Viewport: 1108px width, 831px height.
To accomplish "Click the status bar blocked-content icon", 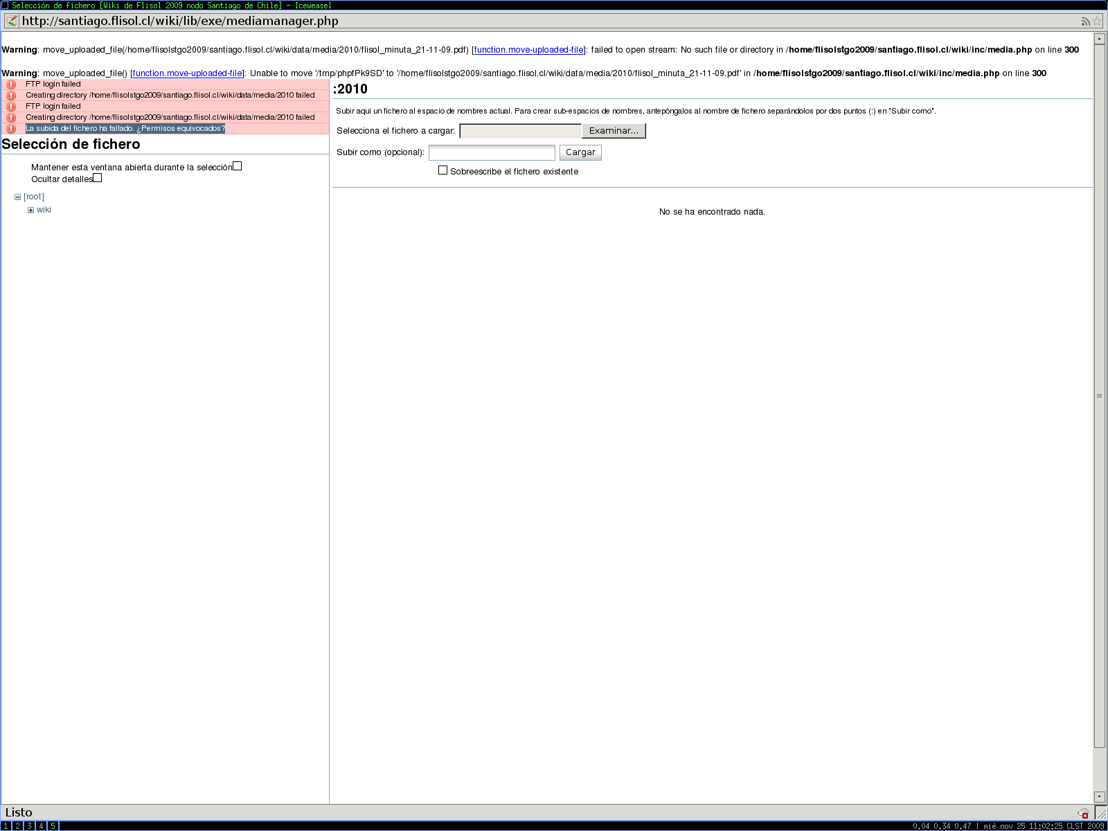I will pyautogui.click(x=1083, y=813).
